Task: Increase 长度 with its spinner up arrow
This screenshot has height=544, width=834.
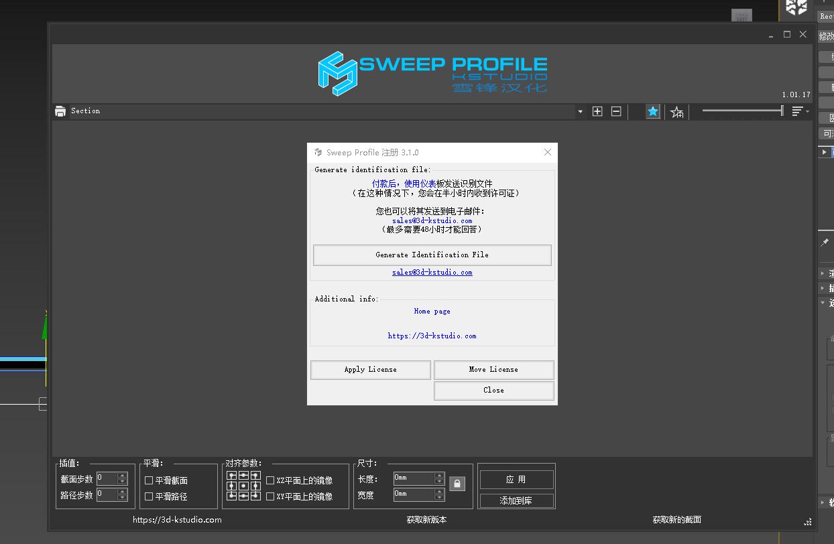Action: pyautogui.click(x=439, y=476)
